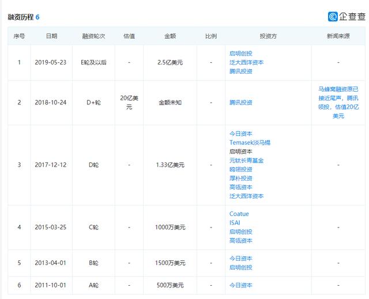Screen dimensions: 369x299
Task: Click the Temasek淡马锡 investor link
Action: (x=250, y=143)
